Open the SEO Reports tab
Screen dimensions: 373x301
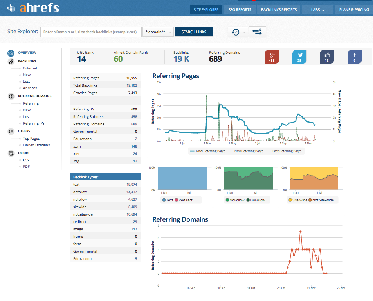(x=240, y=10)
